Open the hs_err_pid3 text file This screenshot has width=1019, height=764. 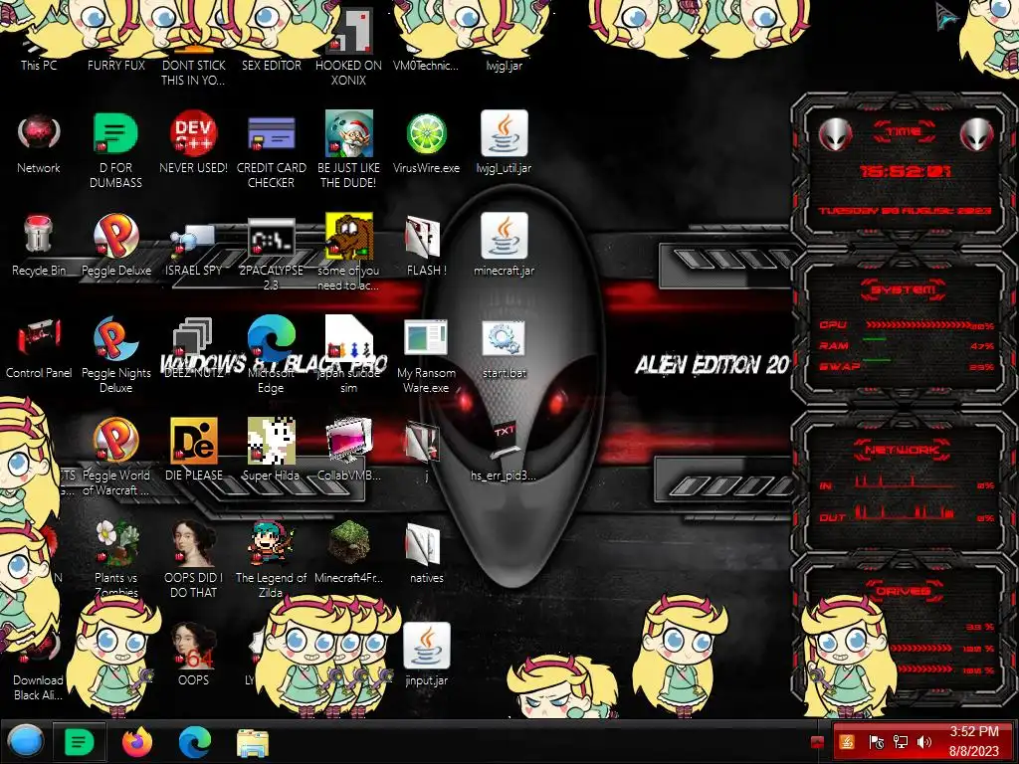(505, 440)
